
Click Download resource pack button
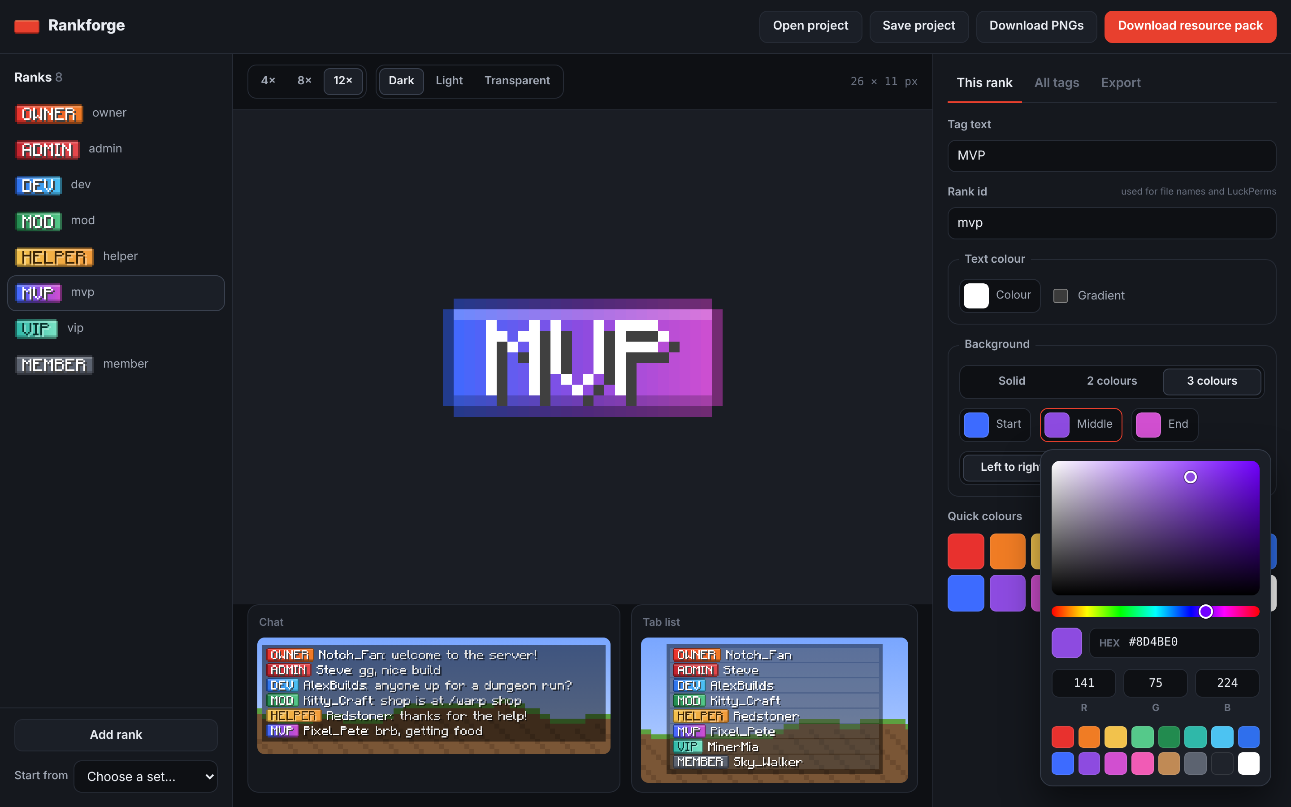click(1190, 26)
